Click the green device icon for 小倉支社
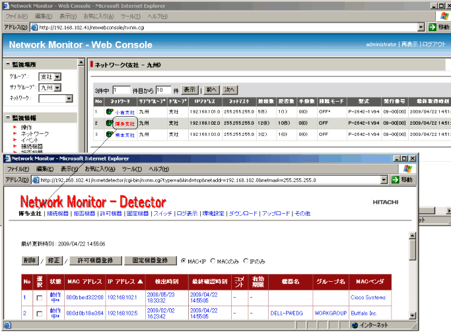Screen dimensions: 451x332 110,112
